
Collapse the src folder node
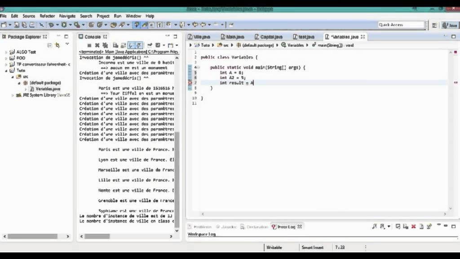pos(13,77)
